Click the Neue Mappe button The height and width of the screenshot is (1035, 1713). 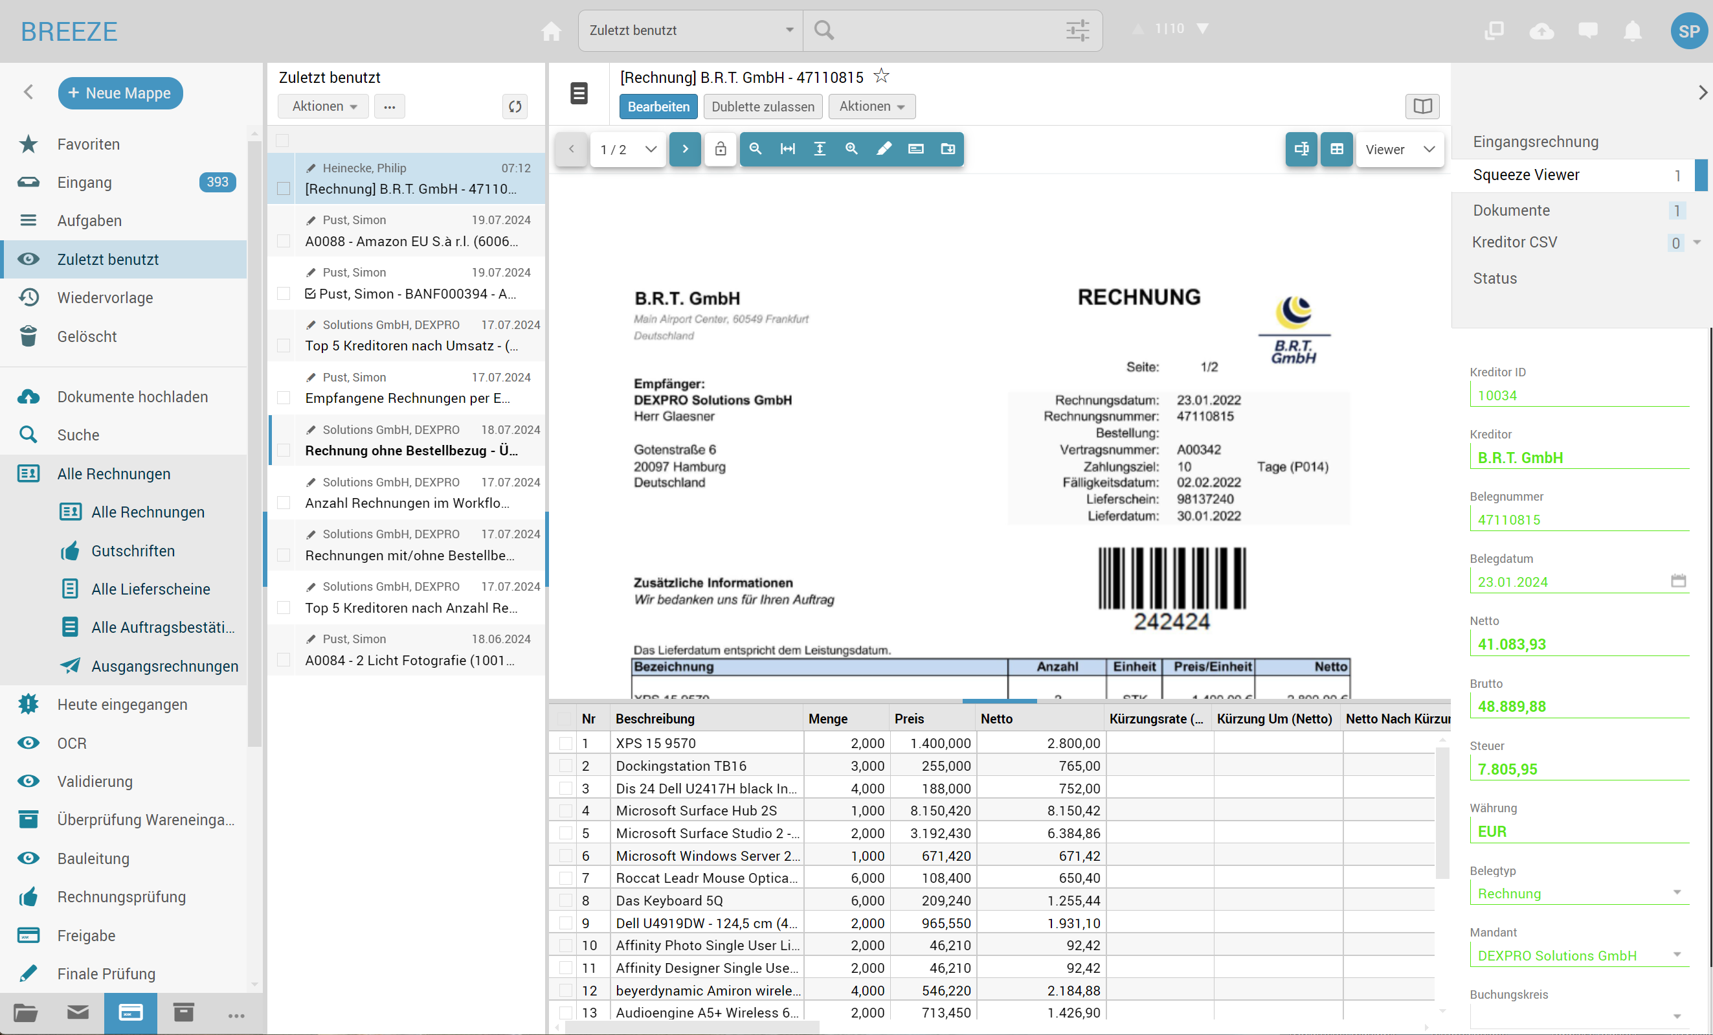120,93
